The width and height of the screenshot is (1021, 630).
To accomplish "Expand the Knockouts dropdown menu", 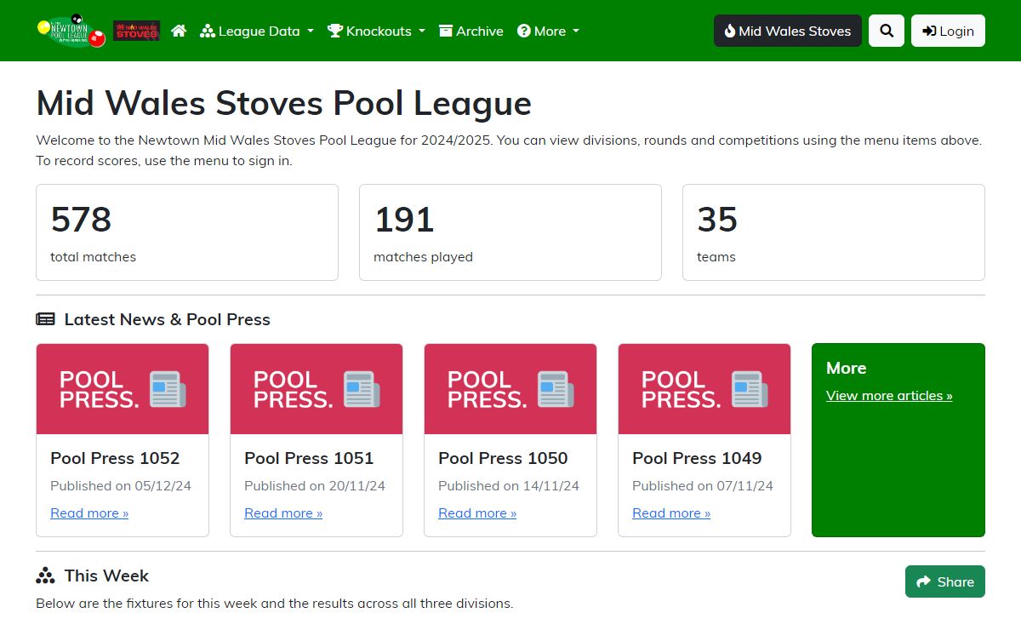I will [x=376, y=31].
